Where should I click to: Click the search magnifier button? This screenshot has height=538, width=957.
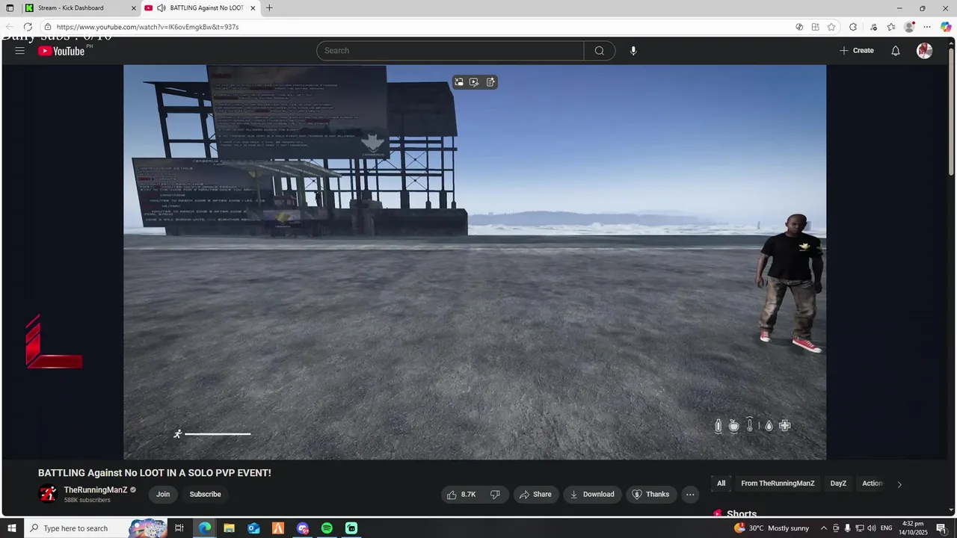coord(600,51)
